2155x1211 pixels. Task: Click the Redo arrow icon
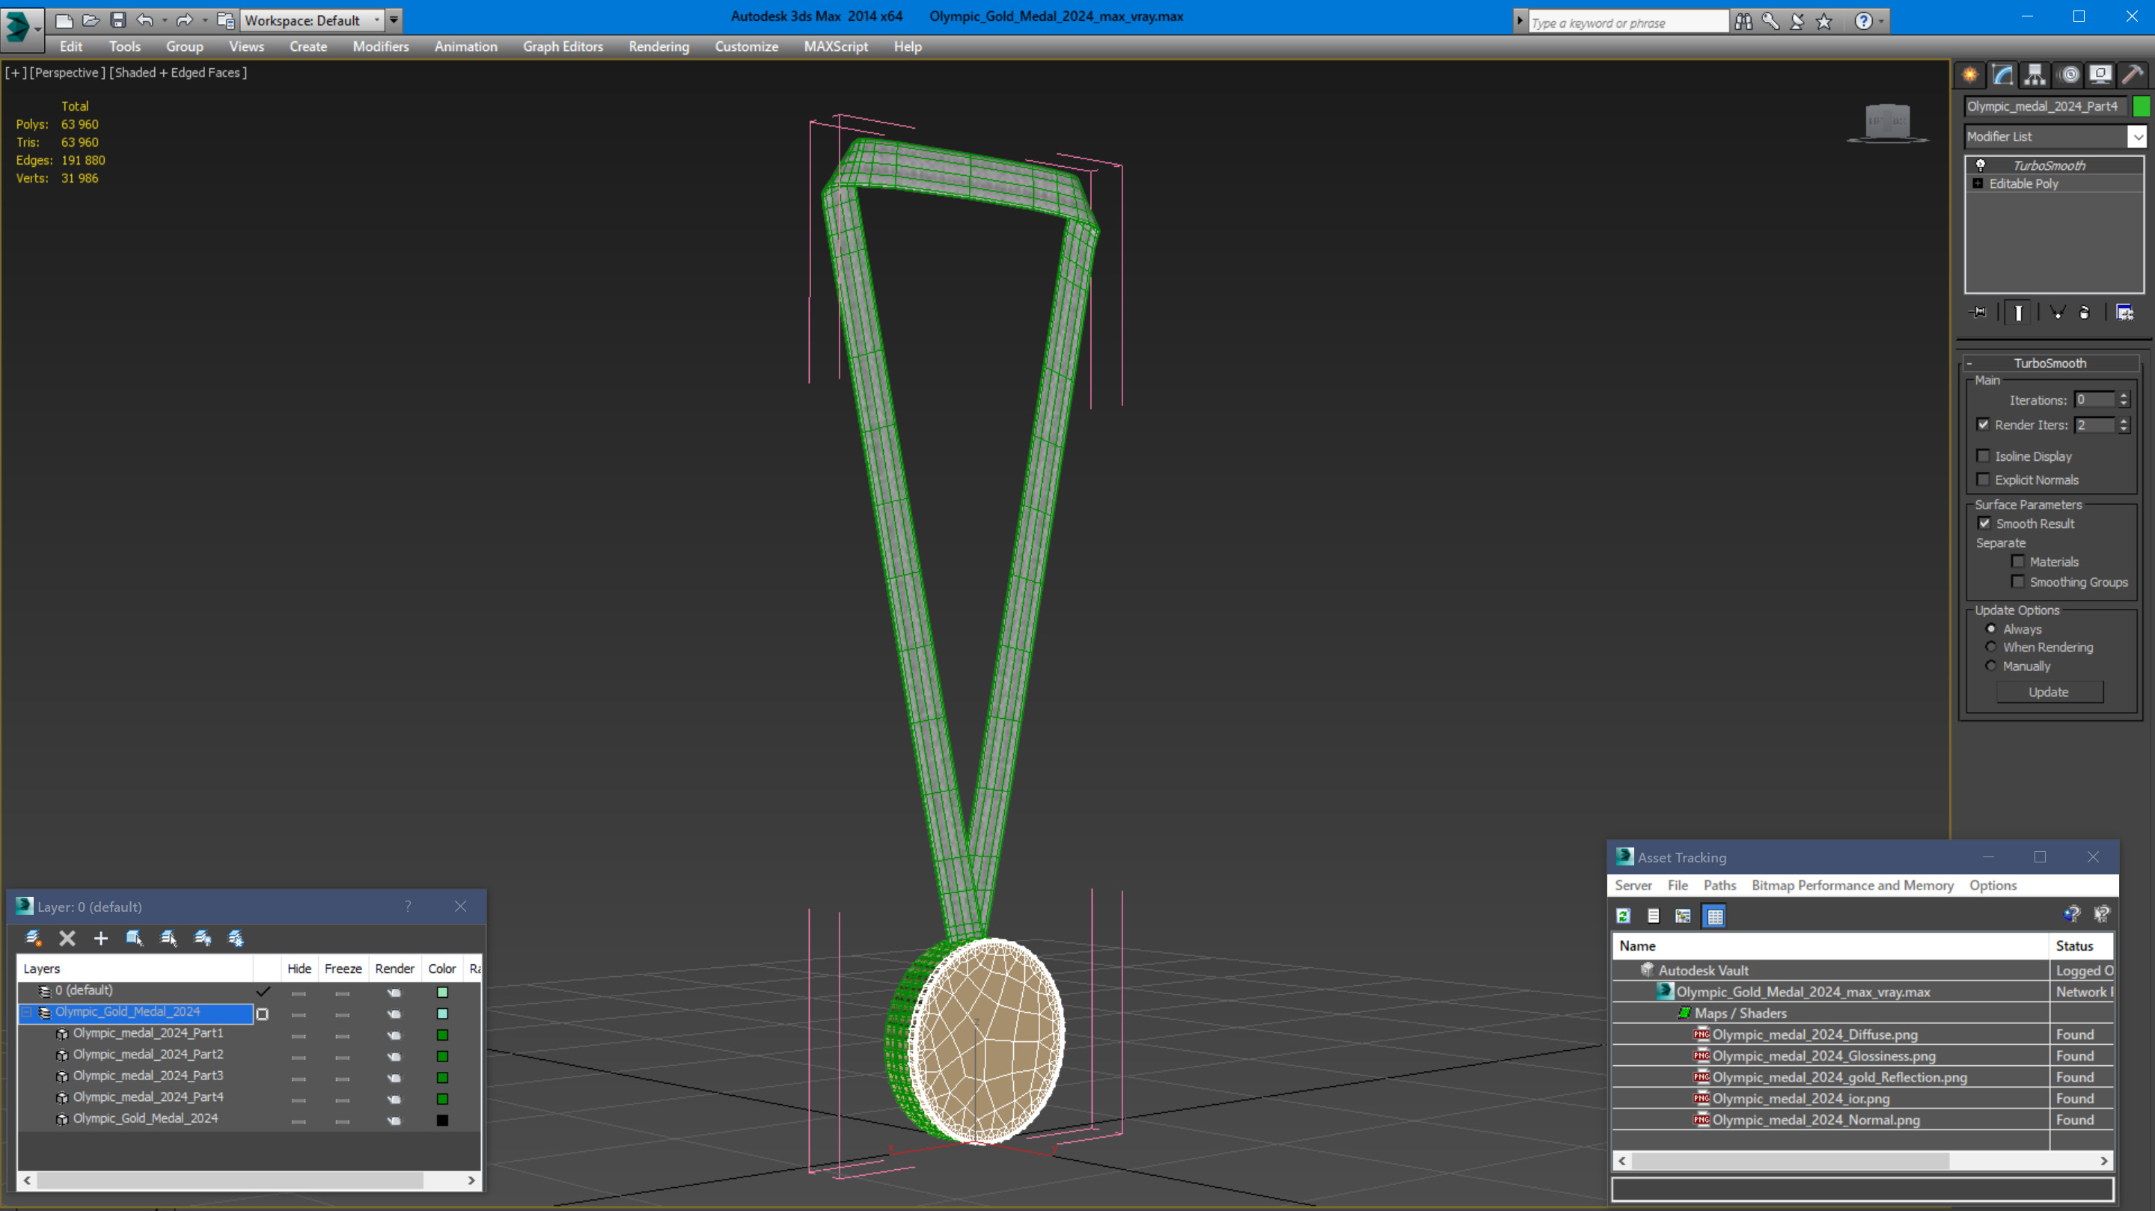click(x=185, y=20)
